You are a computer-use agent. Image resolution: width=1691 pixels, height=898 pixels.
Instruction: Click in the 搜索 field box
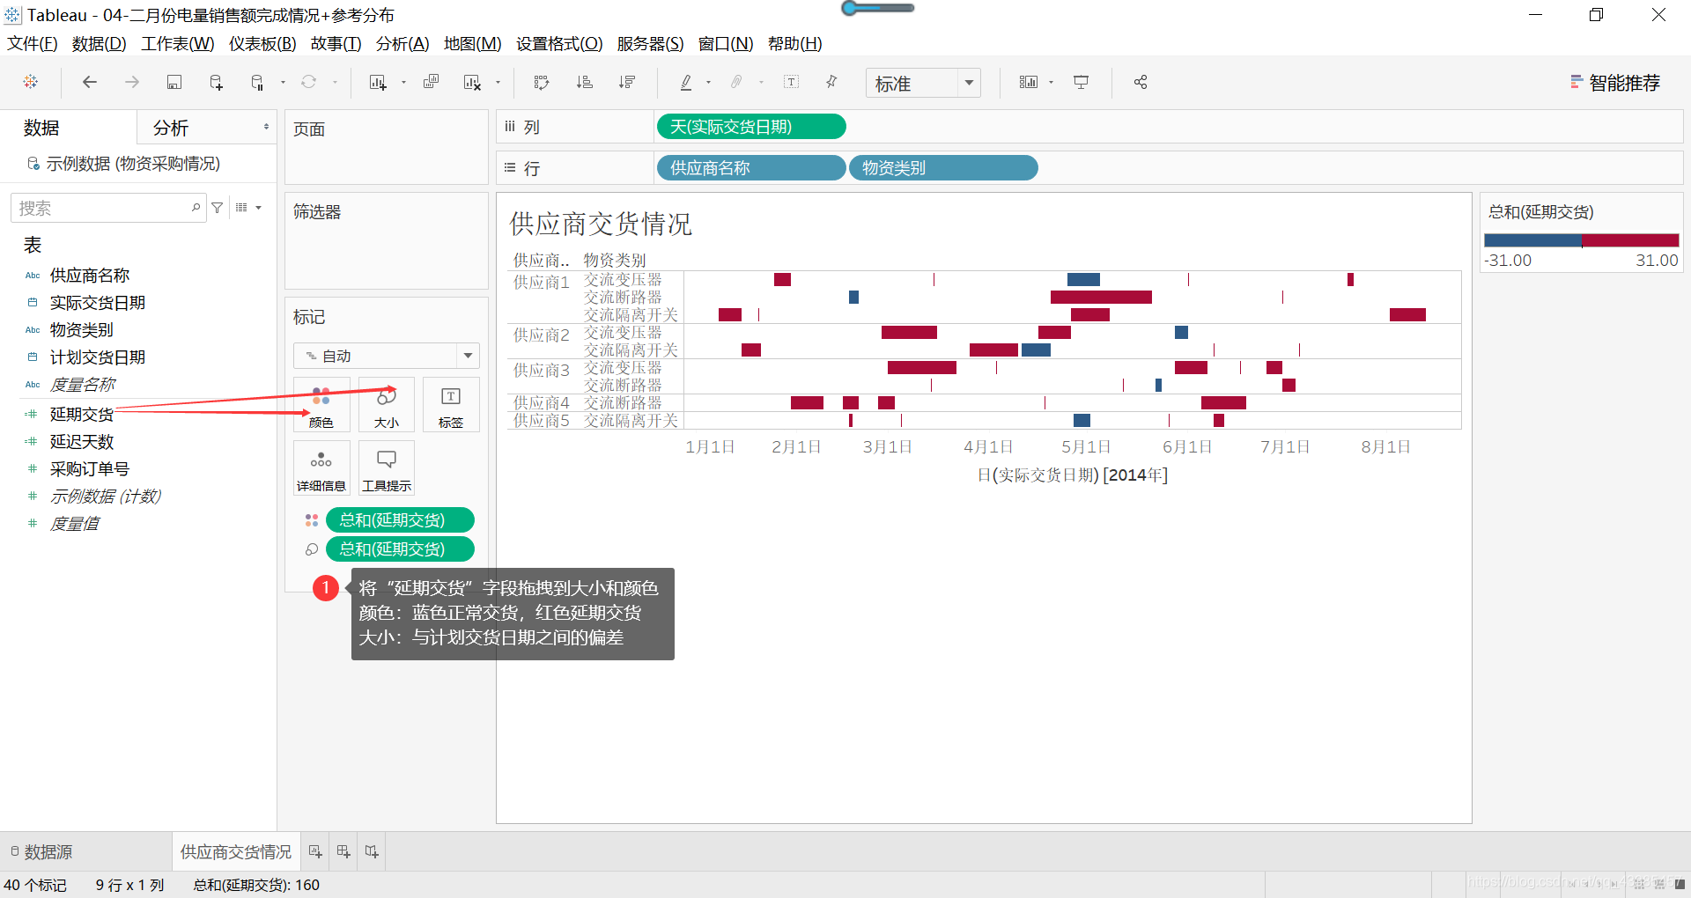pos(109,208)
